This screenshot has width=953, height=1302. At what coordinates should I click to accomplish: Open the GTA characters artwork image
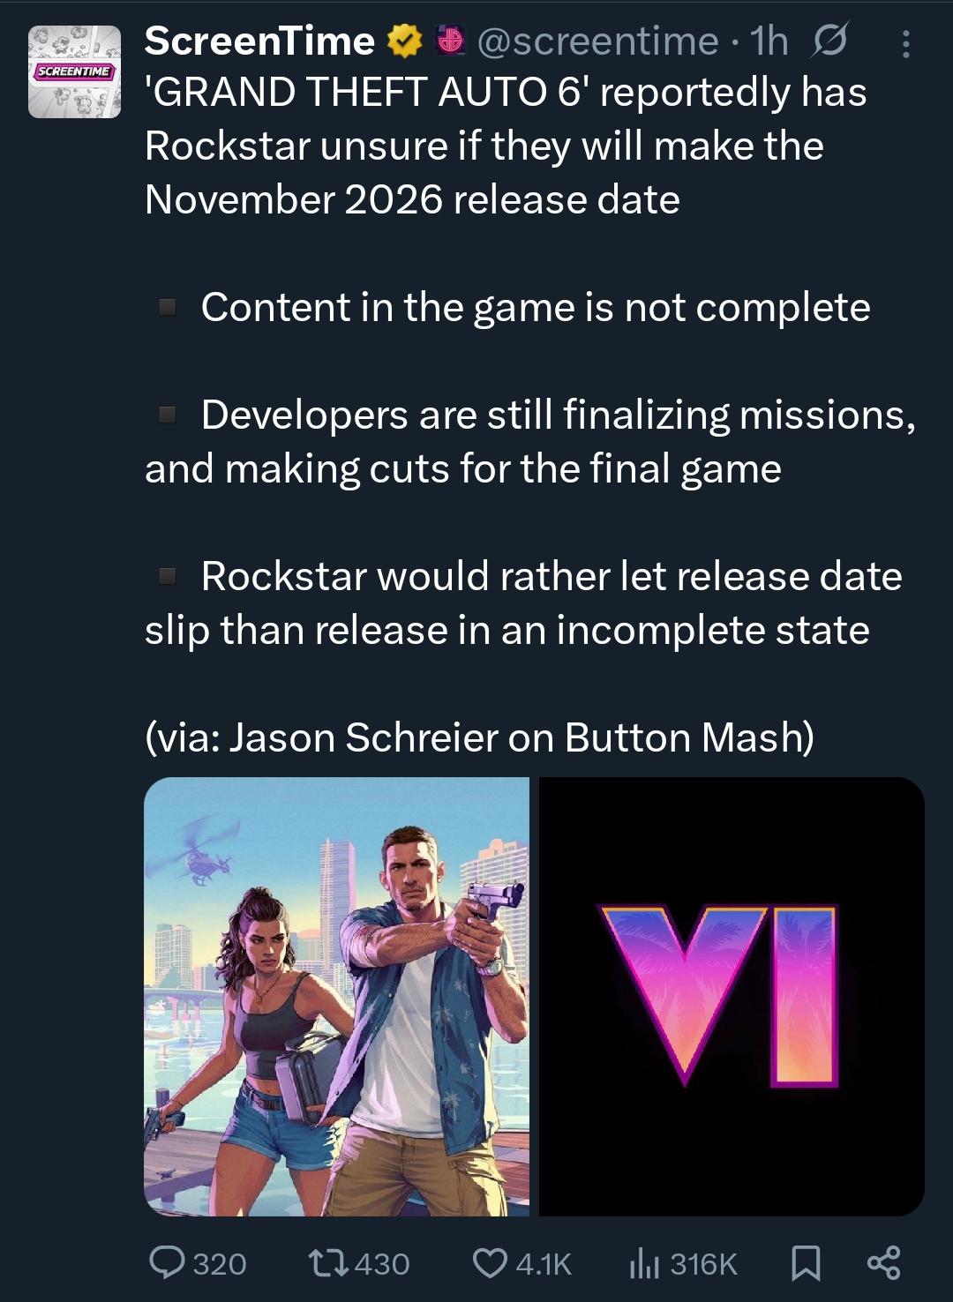coord(336,996)
